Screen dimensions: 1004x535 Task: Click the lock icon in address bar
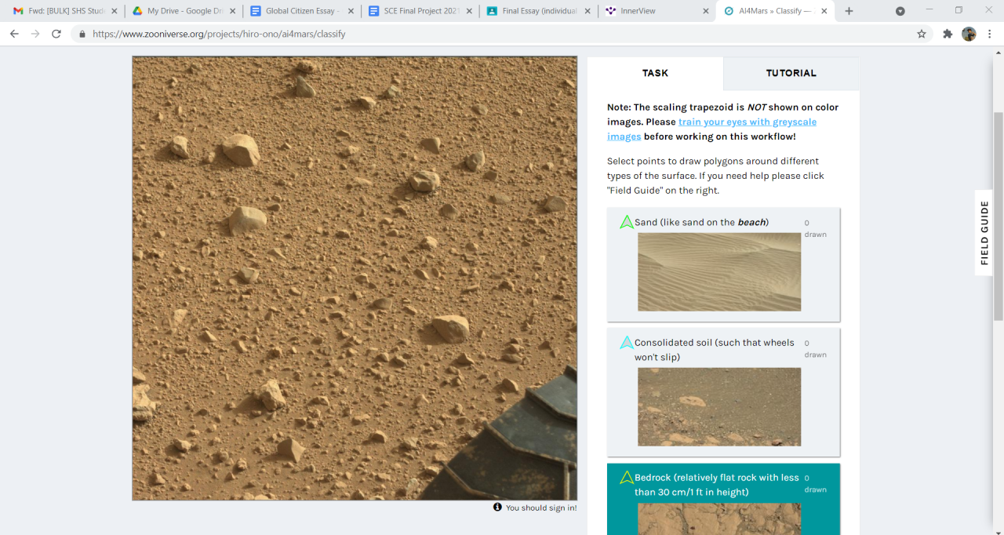click(82, 35)
